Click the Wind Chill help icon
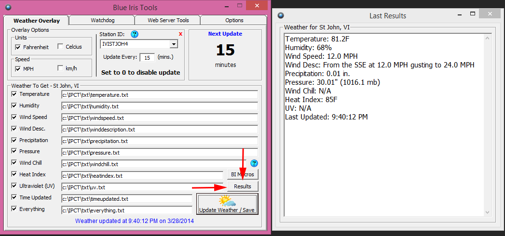 [x=255, y=163]
